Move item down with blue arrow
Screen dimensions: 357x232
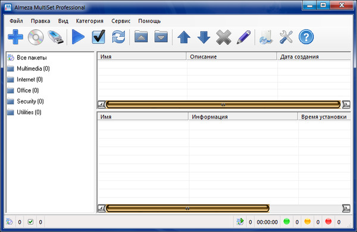tap(203, 37)
